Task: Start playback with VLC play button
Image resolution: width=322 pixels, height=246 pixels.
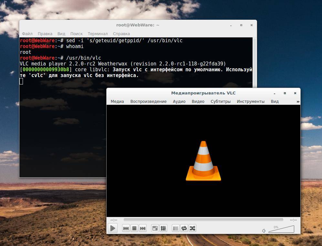Action: (112, 228)
